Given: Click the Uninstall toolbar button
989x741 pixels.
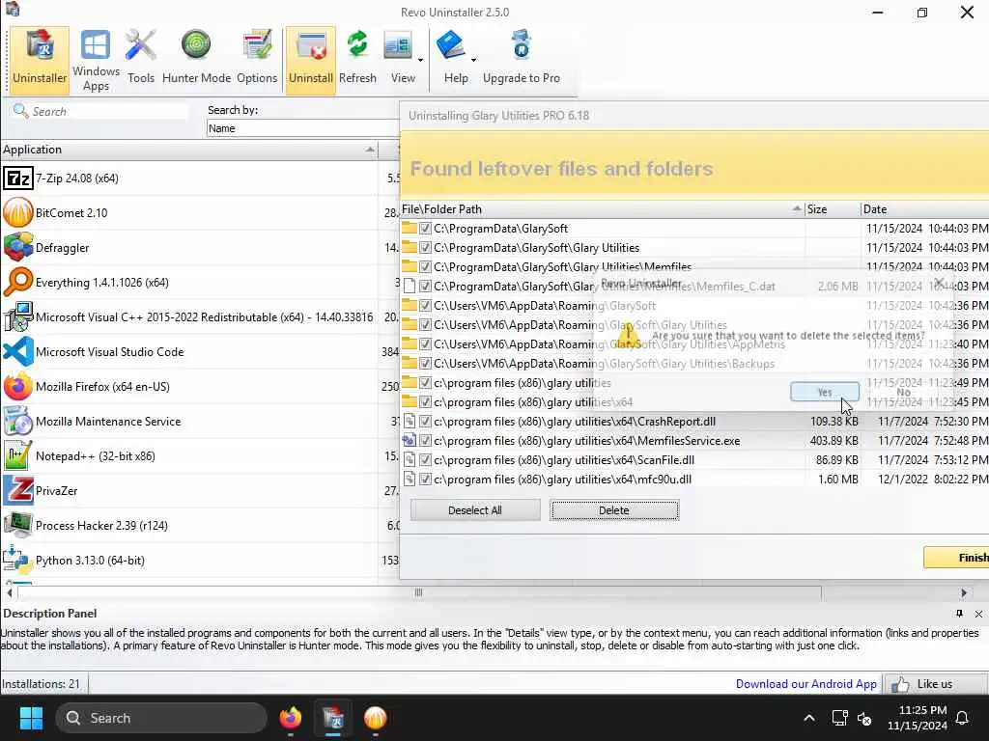Looking at the screenshot, I should point(310,59).
